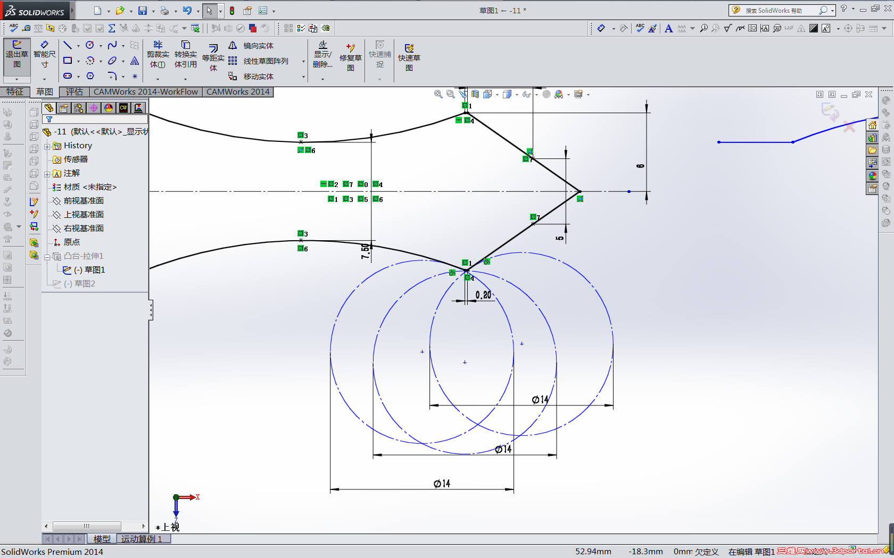Open the ConfigurationManager tab icon
This screenshot has width=894, height=558.
(x=79, y=108)
